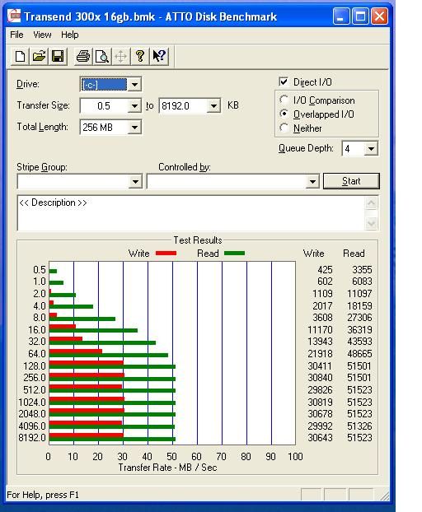Click Description scrollbar down arrow
This screenshot has width=422, height=512.
(372, 224)
